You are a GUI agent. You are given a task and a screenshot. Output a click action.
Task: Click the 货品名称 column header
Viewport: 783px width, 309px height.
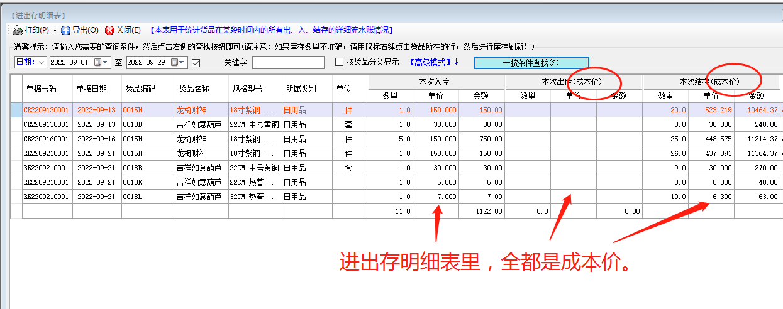tap(194, 89)
